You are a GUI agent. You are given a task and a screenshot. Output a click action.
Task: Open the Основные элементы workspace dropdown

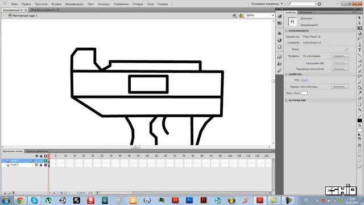[267, 4]
